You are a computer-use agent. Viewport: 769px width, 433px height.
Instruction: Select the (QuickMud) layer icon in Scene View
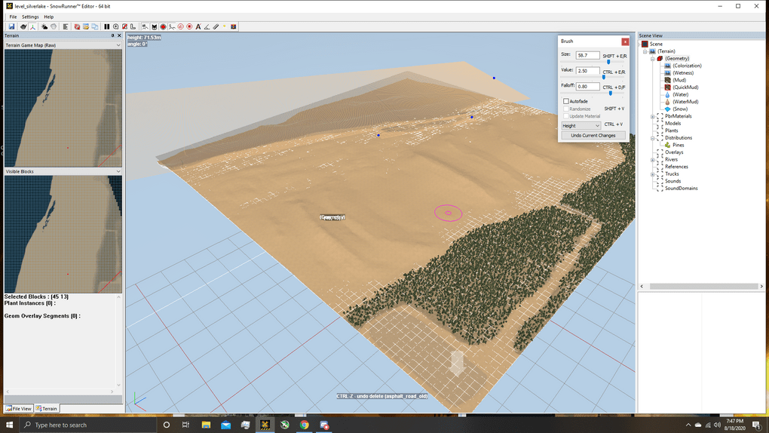point(668,88)
